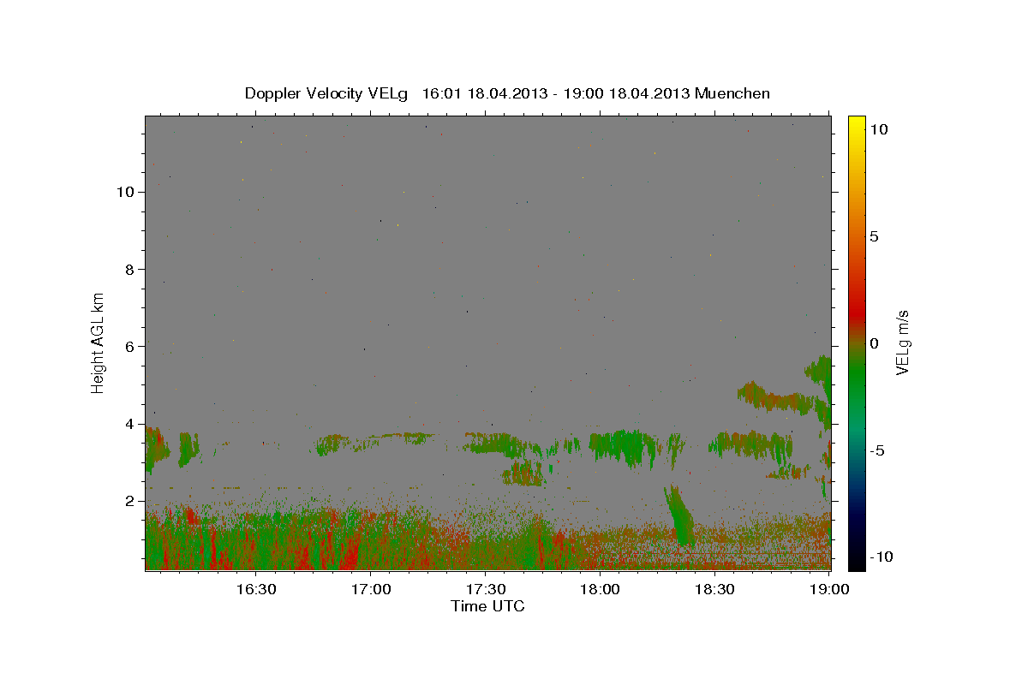
Task: Click the green cloud echo near 18:05
Action: [x=626, y=446]
